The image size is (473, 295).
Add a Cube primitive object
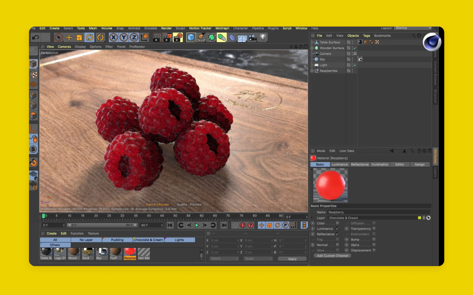191,37
